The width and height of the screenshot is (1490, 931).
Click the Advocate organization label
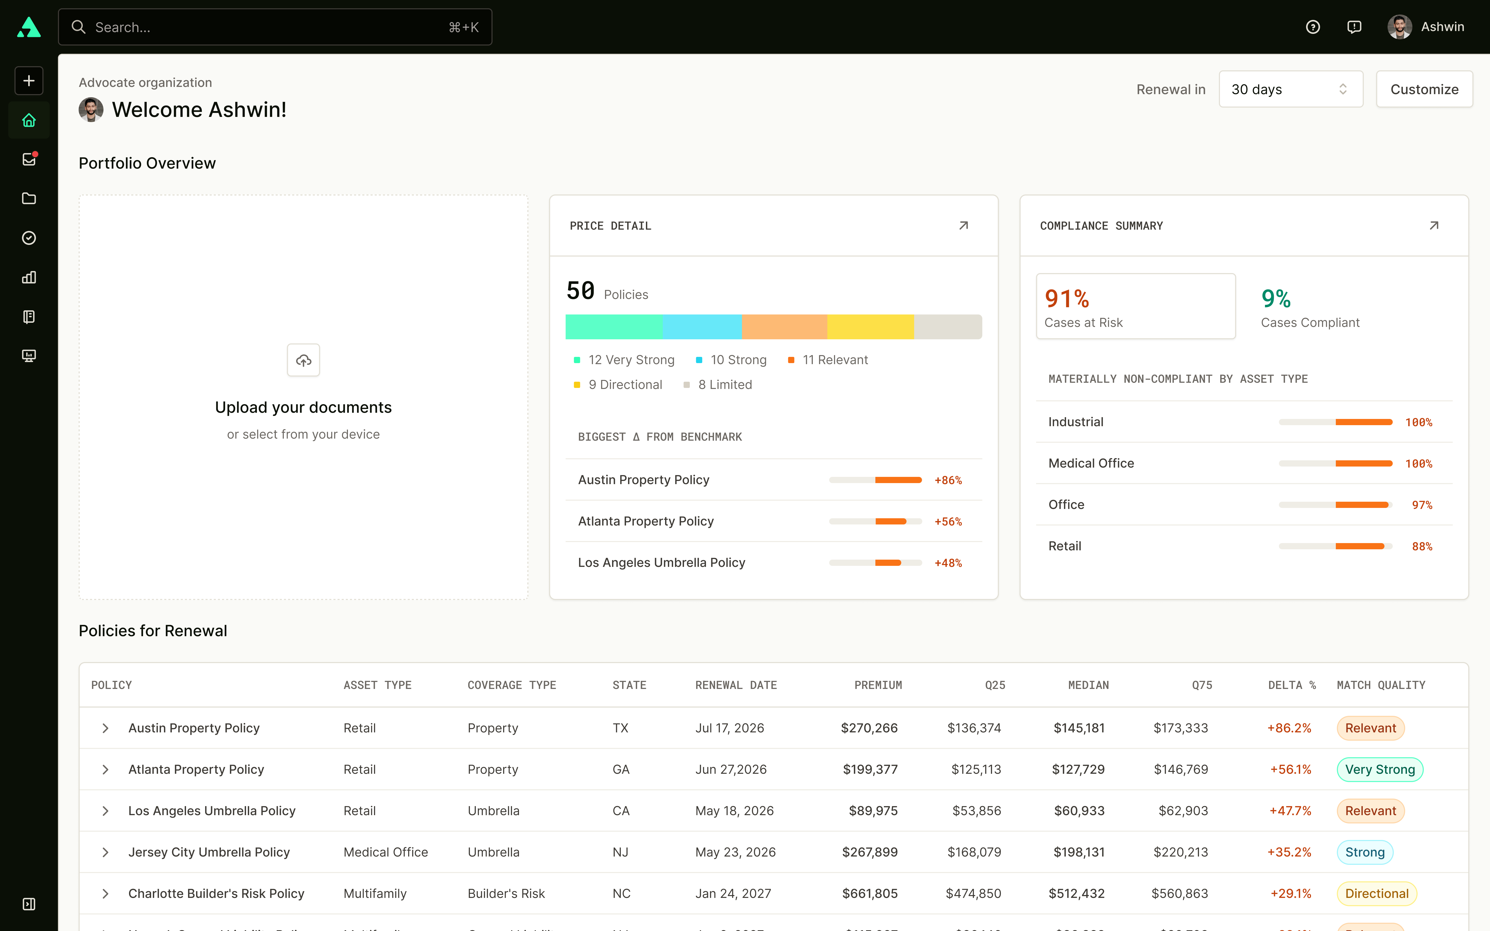[145, 82]
